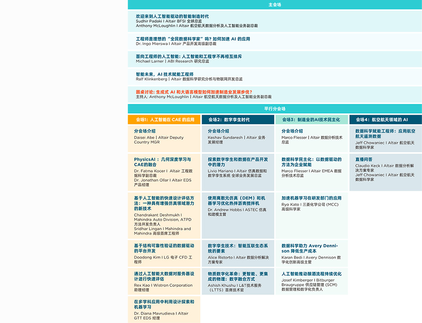
Task: Select speaker 'Rex Kao | Wistron Corporation'
Action: pos(164,288)
